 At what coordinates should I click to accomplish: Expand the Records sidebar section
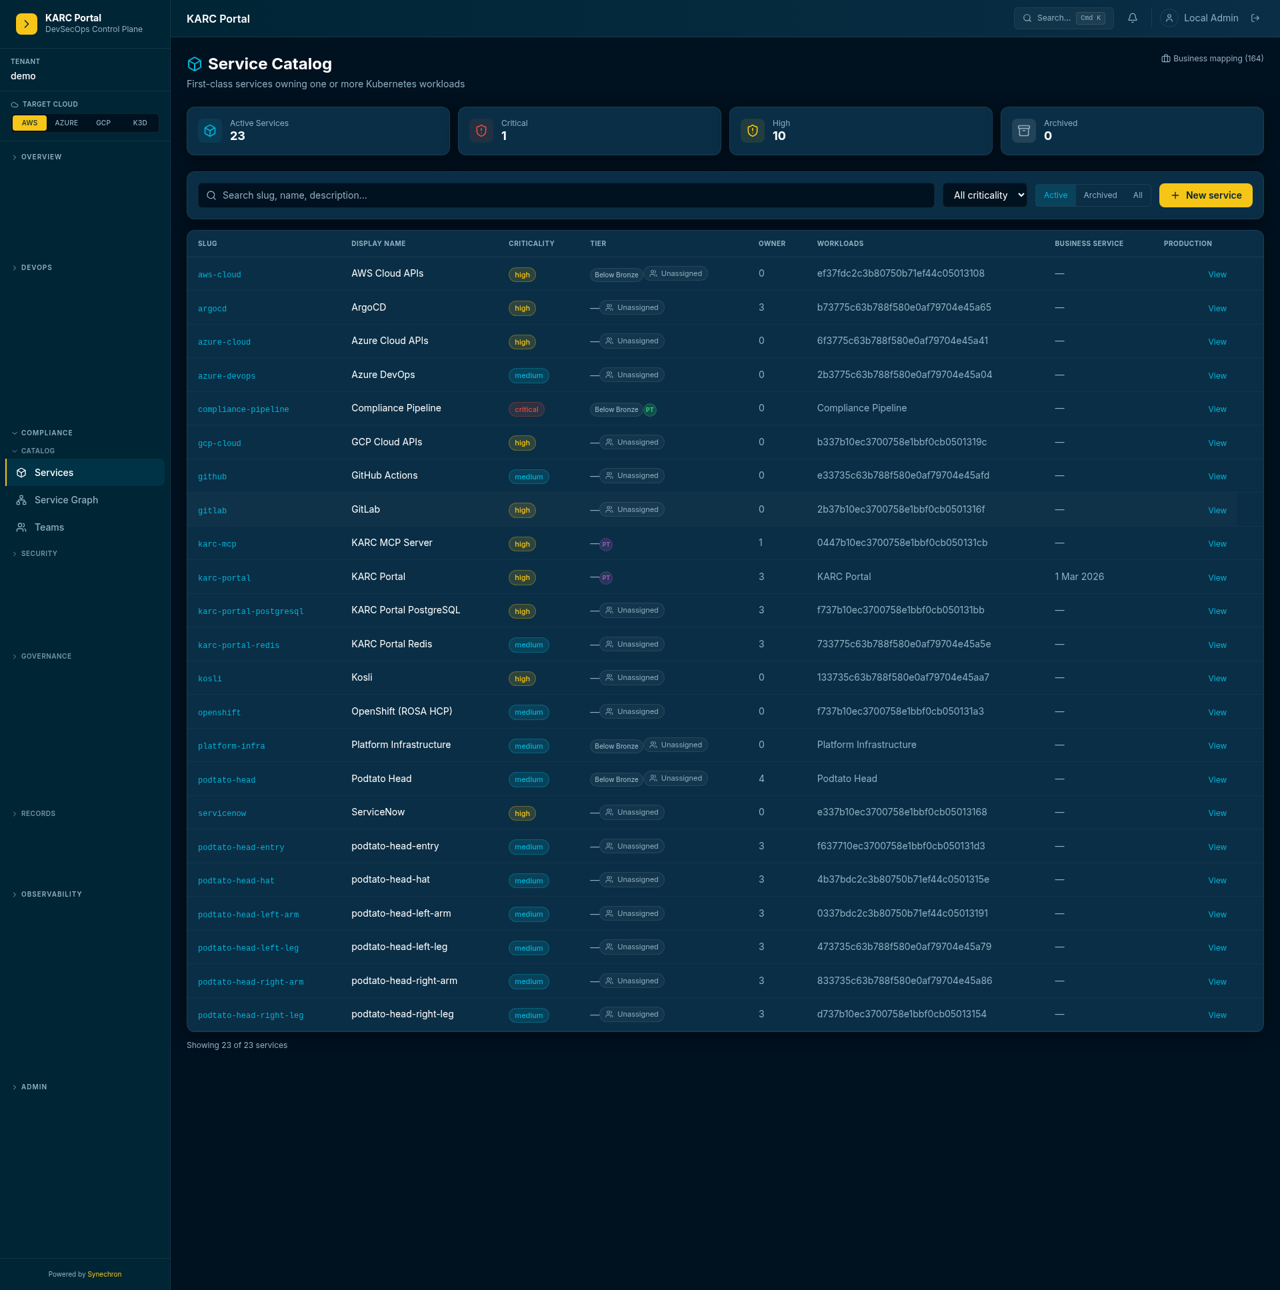click(x=38, y=814)
